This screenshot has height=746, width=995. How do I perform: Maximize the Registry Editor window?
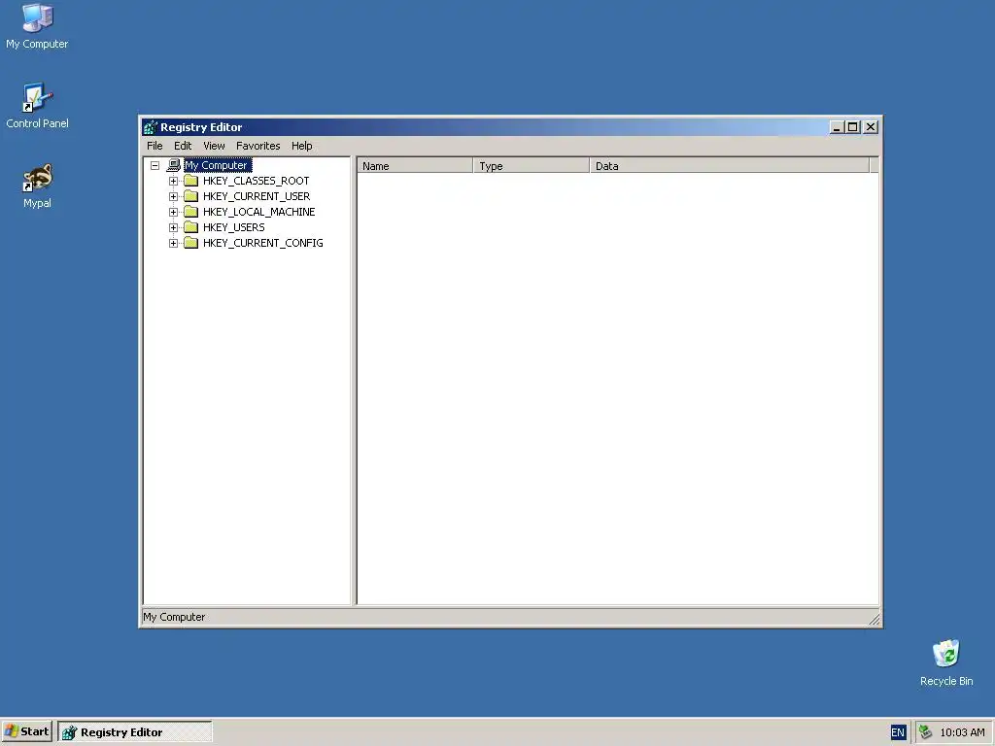[853, 127]
